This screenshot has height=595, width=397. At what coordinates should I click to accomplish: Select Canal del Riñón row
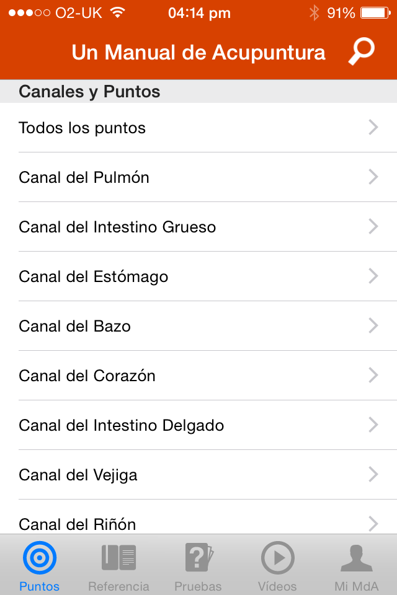pos(198,518)
